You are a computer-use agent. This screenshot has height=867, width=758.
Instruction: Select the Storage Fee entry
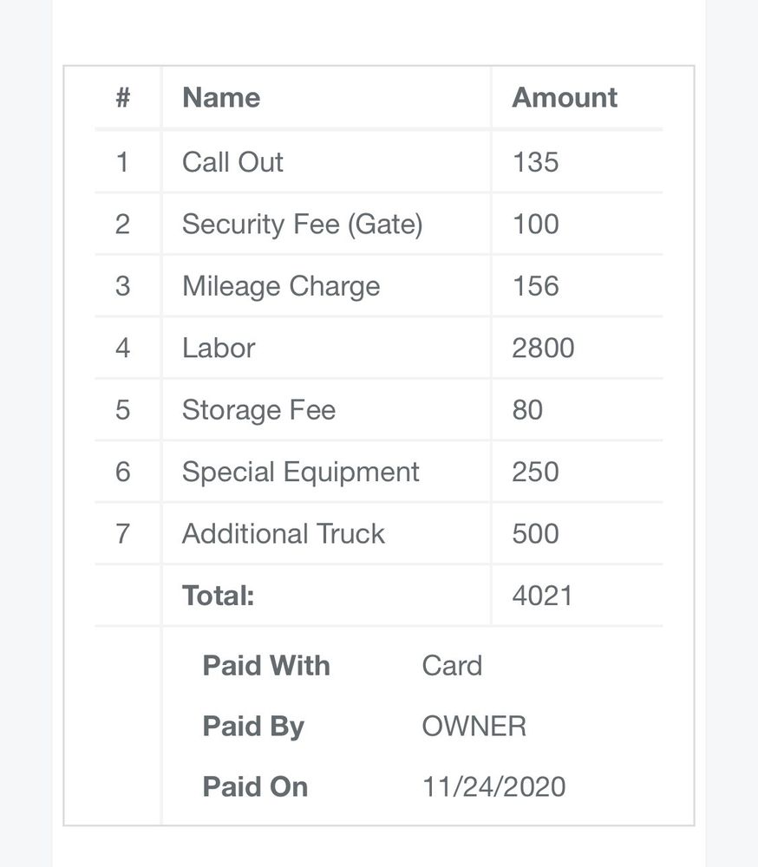coord(258,410)
